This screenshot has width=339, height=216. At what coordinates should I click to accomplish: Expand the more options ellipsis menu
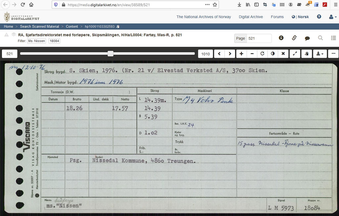333,54
